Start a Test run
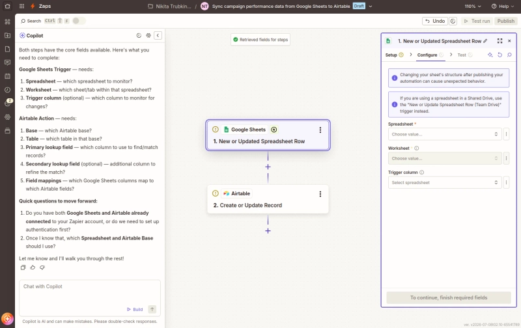This screenshot has height=328, width=521. 477,21
